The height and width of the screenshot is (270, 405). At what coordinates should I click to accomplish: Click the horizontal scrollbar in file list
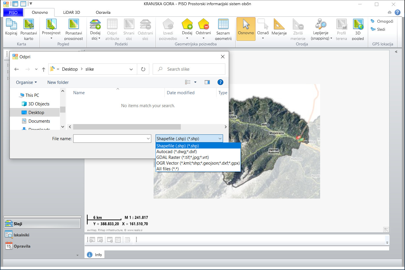[x=127, y=127]
